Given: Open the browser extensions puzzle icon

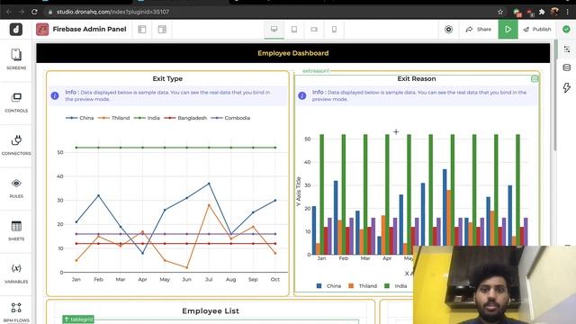Looking at the screenshot, I should [542, 12].
